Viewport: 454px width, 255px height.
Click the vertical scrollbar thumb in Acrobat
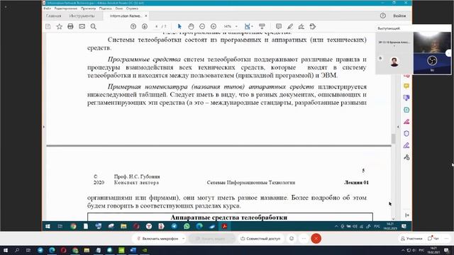(x=393, y=139)
